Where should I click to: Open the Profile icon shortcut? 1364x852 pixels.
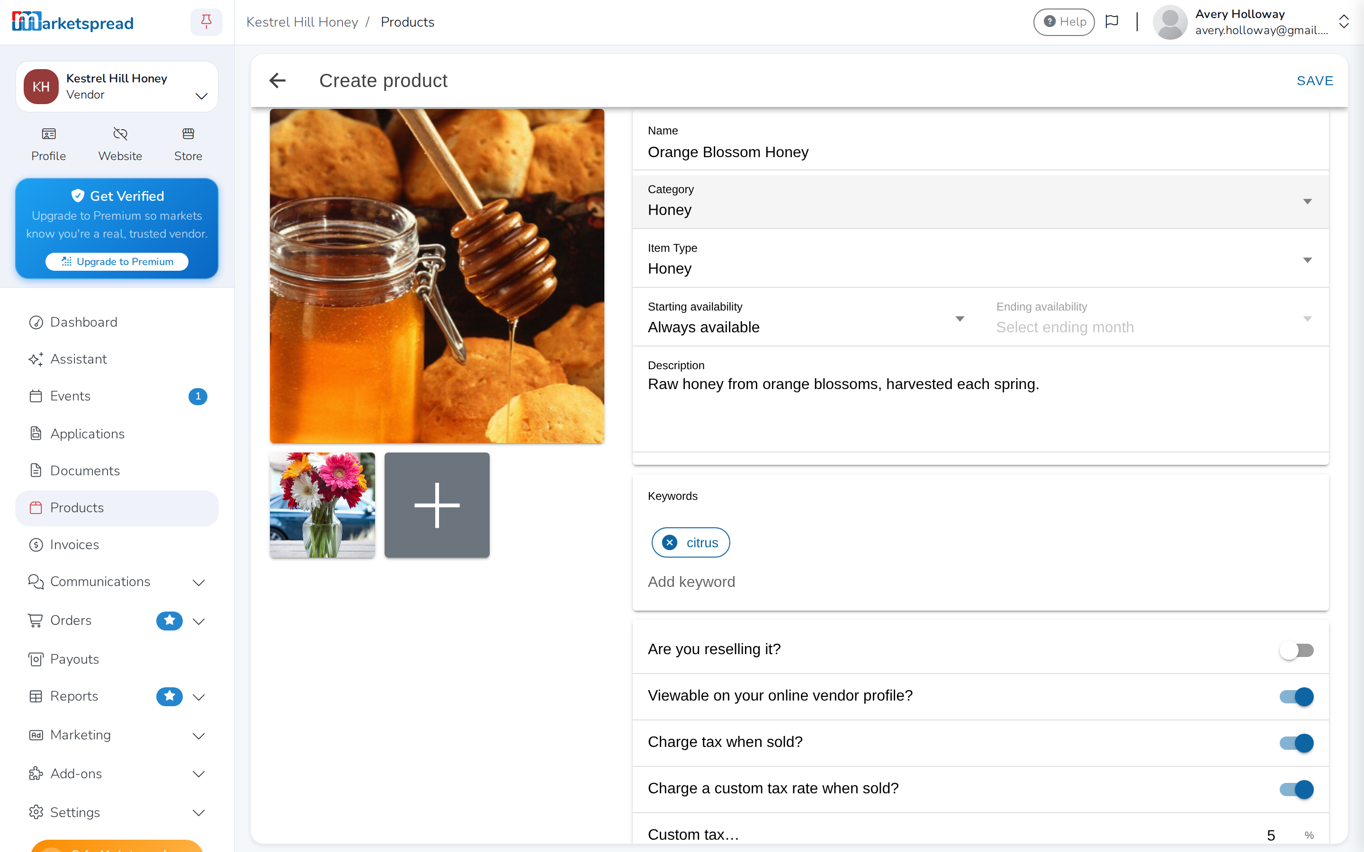click(48, 144)
